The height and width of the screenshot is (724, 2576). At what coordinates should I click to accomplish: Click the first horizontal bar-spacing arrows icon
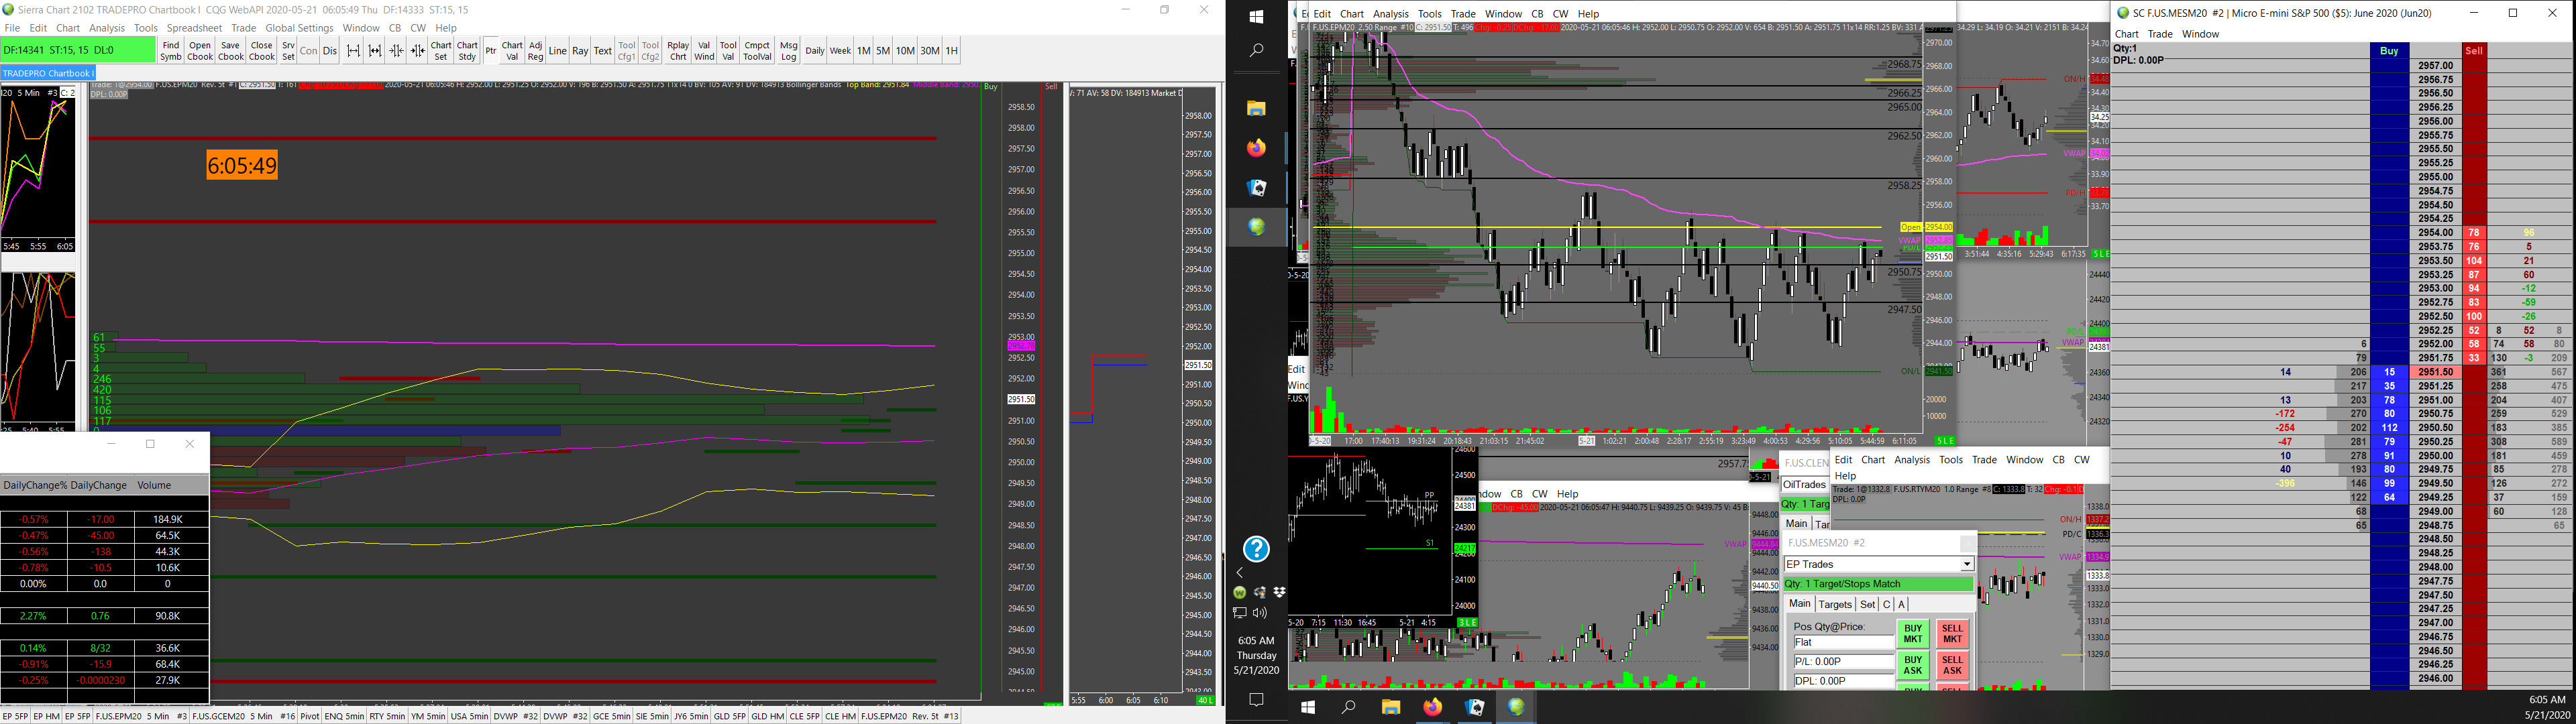click(353, 51)
